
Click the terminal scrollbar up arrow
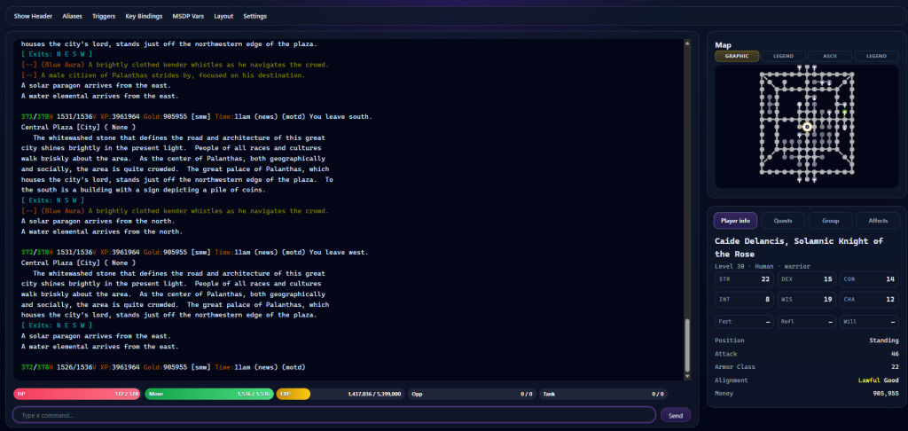[687, 43]
